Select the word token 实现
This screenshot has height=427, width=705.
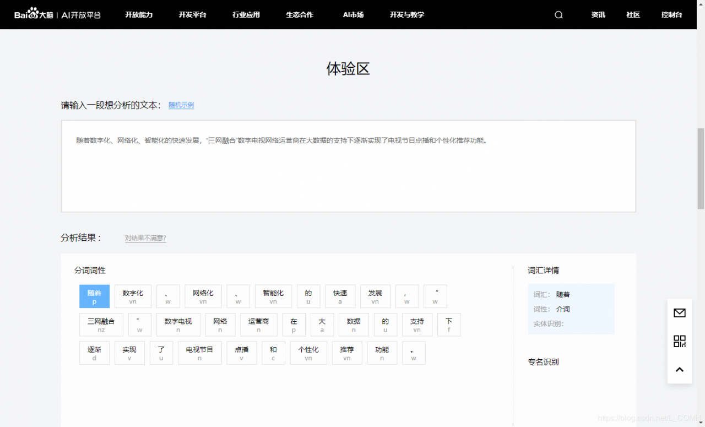(x=129, y=353)
